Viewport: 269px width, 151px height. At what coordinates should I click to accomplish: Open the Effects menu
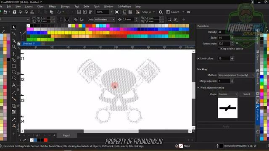53,7
